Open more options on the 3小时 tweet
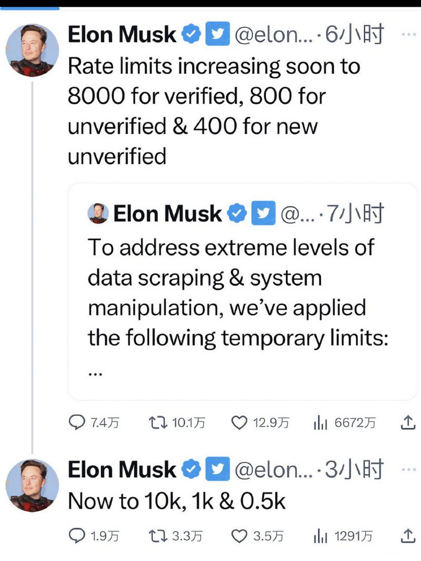 408,470
